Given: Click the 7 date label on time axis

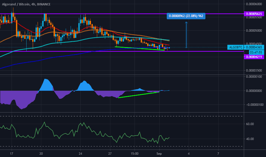Looking at the screenshot, I should (x=218, y=154).
